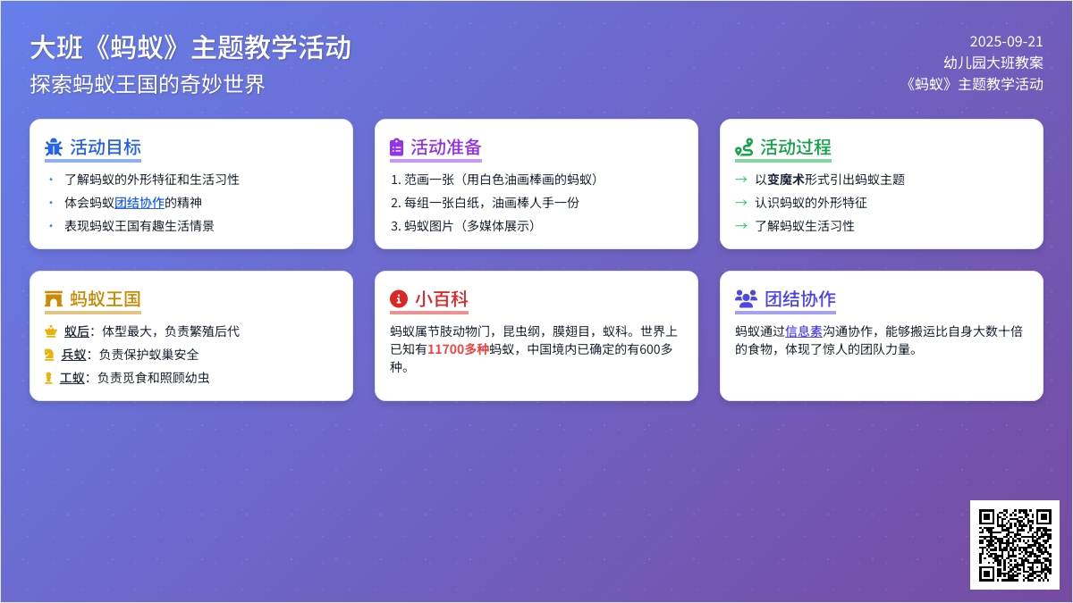Screen dimensions: 1073x603
Task: Click the crown icon before 蚁后
Action: click(51, 331)
